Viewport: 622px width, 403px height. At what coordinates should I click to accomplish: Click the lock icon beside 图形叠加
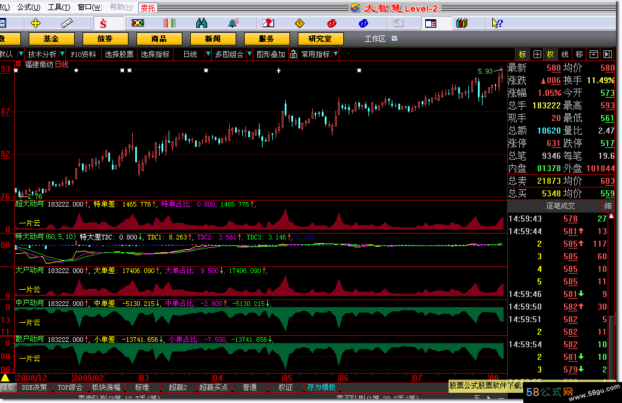pos(293,54)
